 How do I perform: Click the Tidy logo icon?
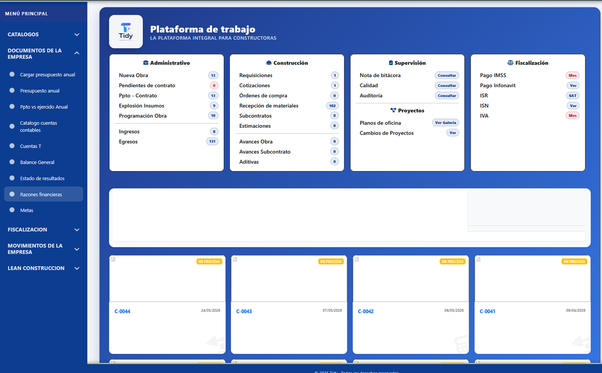[x=126, y=32]
